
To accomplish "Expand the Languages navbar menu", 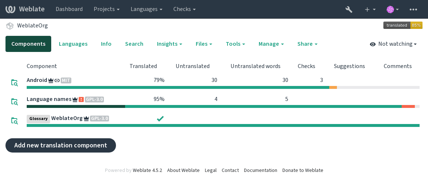I will [147, 9].
